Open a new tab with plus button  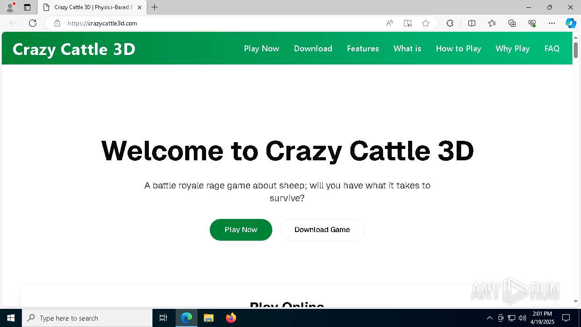[x=155, y=7]
